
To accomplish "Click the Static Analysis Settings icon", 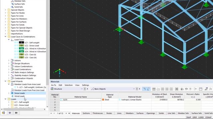I will 12,72.
